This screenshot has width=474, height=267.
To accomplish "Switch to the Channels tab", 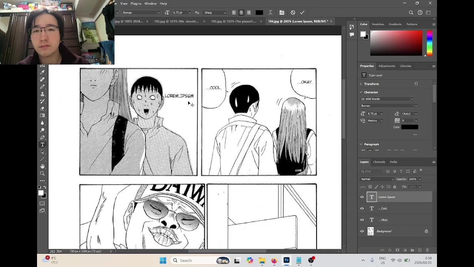I will tap(379, 162).
